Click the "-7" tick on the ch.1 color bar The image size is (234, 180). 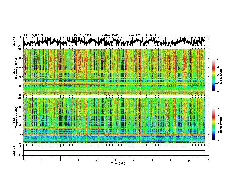[218, 91]
